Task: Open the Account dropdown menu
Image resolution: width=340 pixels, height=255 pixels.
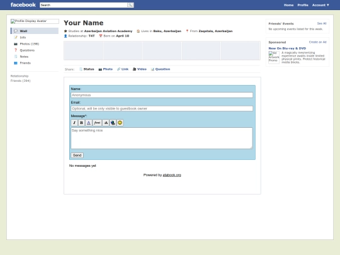Action: (320, 5)
